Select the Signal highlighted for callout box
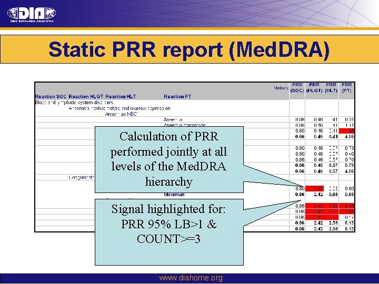This screenshot has width=379, height=284. 169,232
